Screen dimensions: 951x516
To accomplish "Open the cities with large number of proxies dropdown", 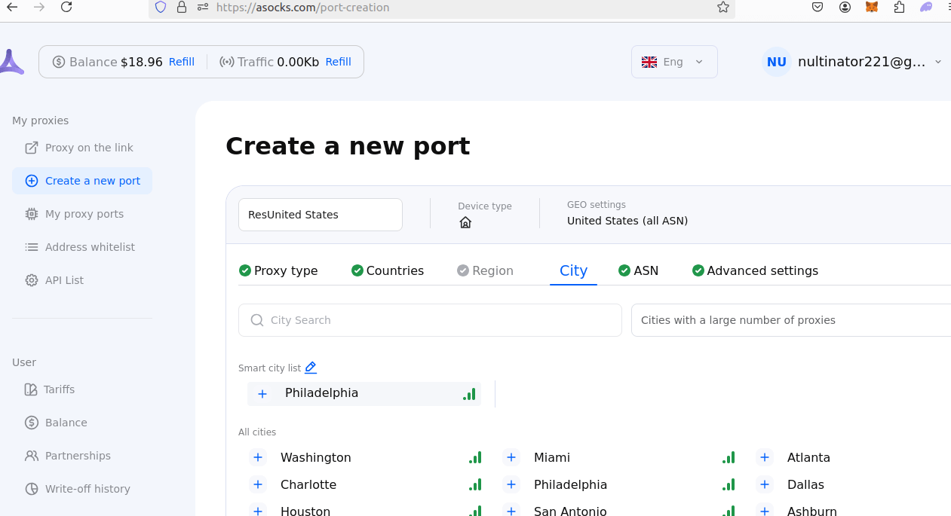I will click(790, 320).
